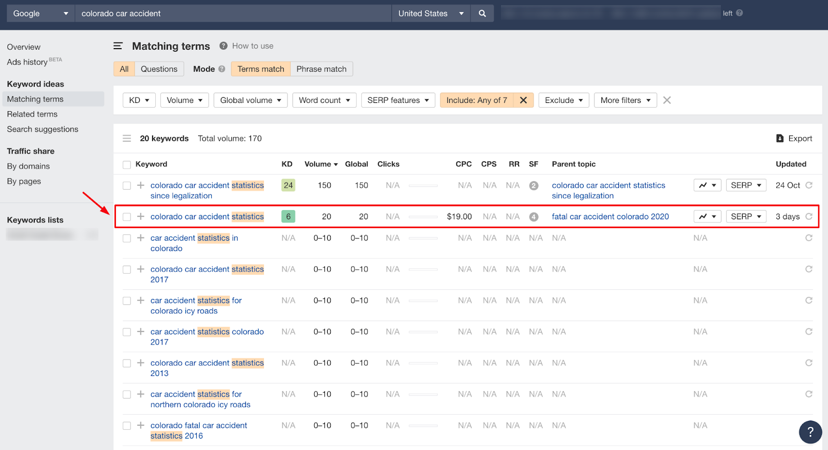Open Search suggestions in the sidebar
Viewport: 828px width, 450px height.
pos(42,129)
